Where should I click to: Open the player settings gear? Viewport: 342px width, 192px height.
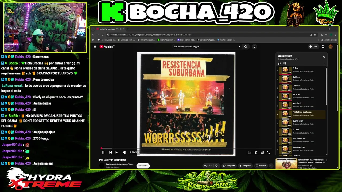[x=256, y=153]
